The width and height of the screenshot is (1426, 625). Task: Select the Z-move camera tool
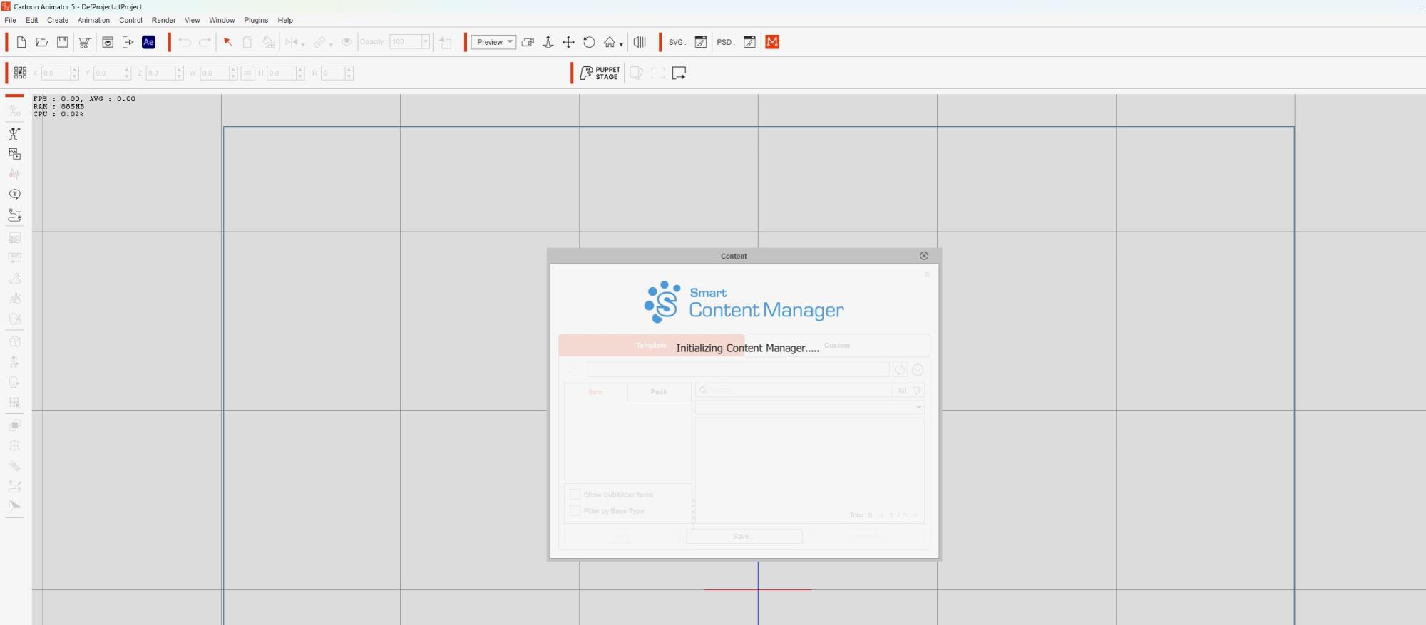pos(548,42)
